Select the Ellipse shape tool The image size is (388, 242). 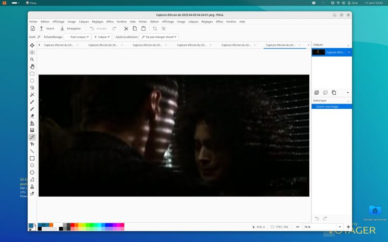click(x=32, y=172)
